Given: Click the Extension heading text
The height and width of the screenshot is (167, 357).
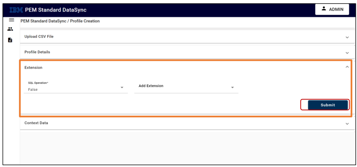Looking at the screenshot, I should pyautogui.click(x=33, y=68).
